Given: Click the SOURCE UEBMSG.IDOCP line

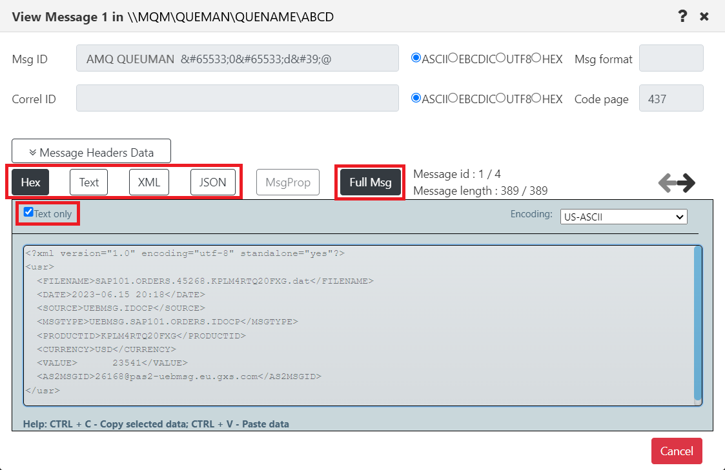Looking at the screenshot, I should click(121, 308).
